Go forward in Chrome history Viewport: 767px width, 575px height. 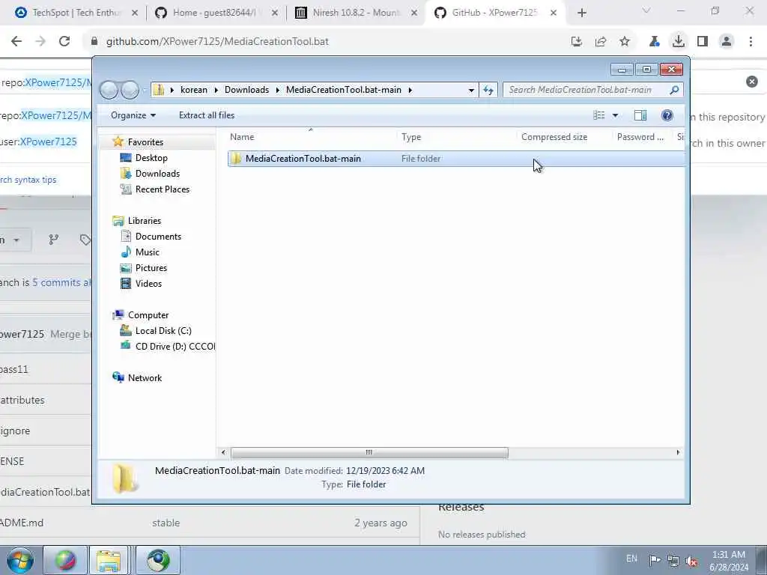pyautogui.click(x=40, y=42)
